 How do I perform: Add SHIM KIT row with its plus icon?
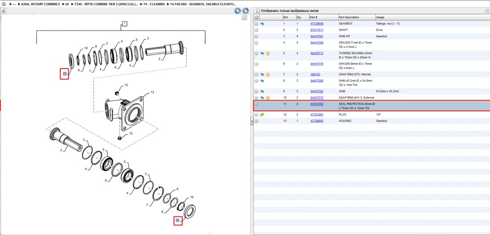pos(256,36)
